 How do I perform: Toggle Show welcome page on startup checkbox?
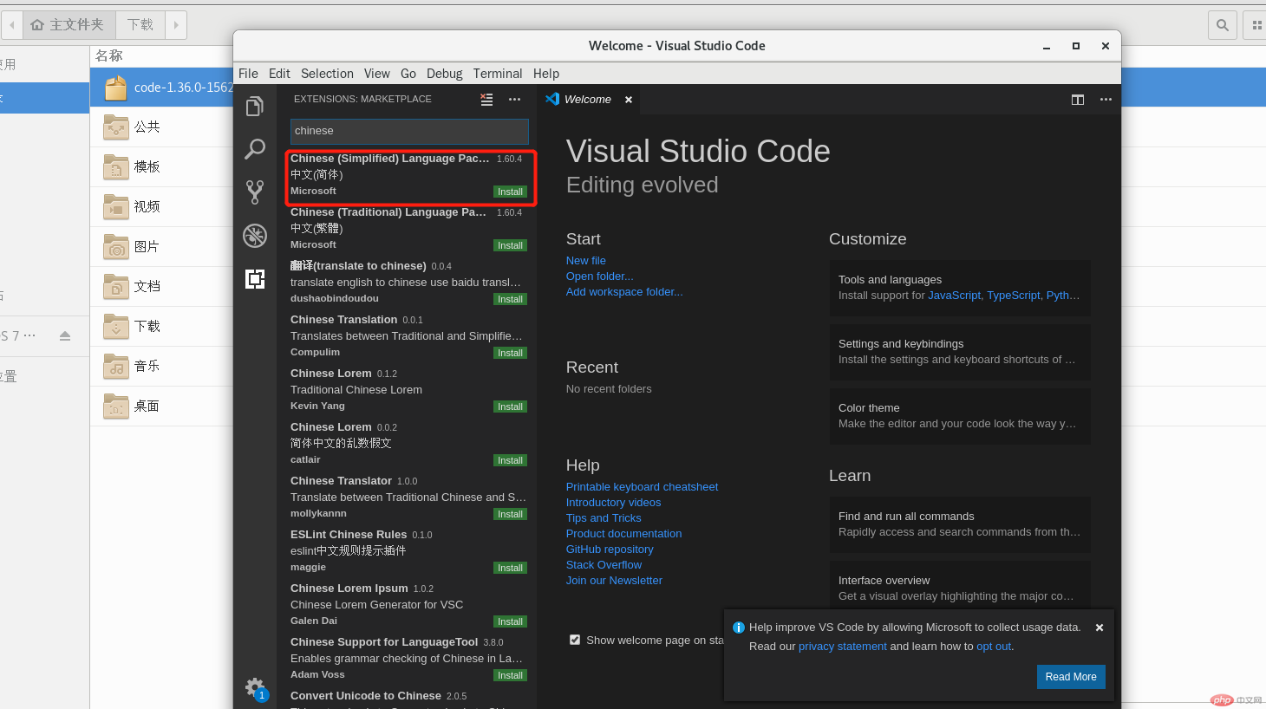pos(575,640)
